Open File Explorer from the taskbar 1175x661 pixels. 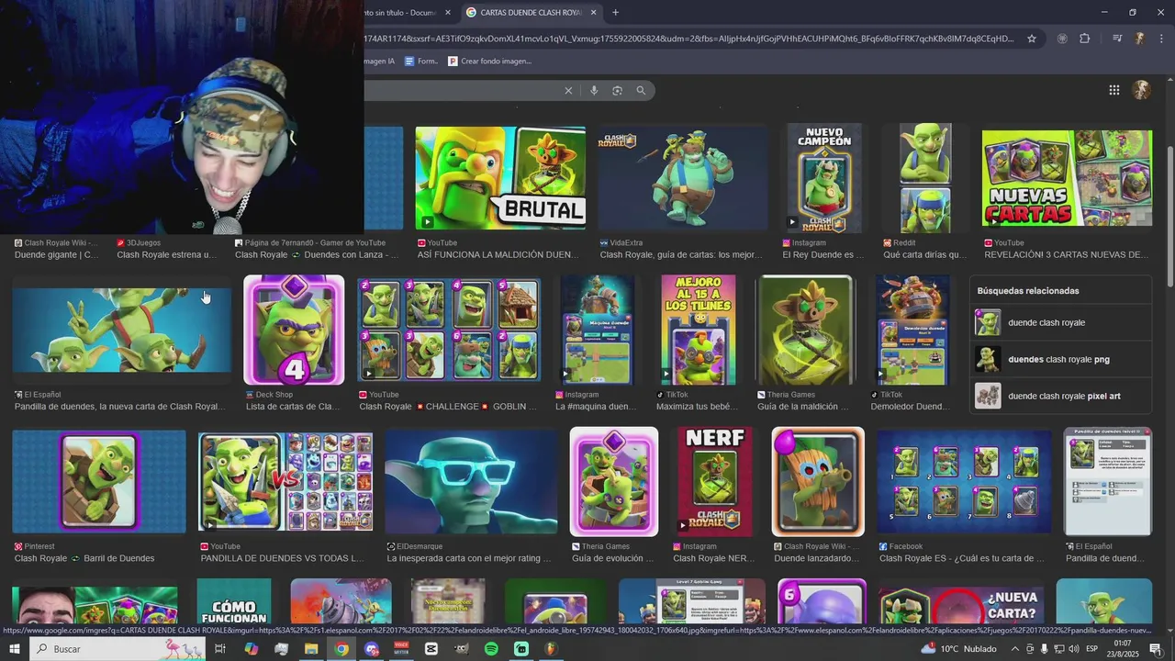point(311,649)
